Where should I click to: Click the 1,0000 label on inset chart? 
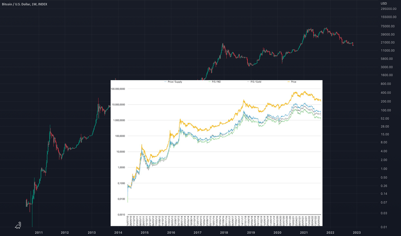(121, 168)
